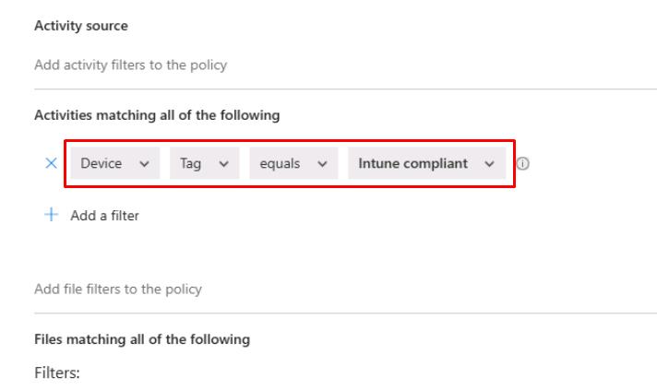Click the chevron arrow in the Device field
The image size is (657, 390).
tap(144, 164)
